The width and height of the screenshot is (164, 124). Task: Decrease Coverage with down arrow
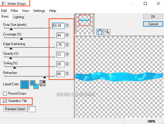(67, 36)
